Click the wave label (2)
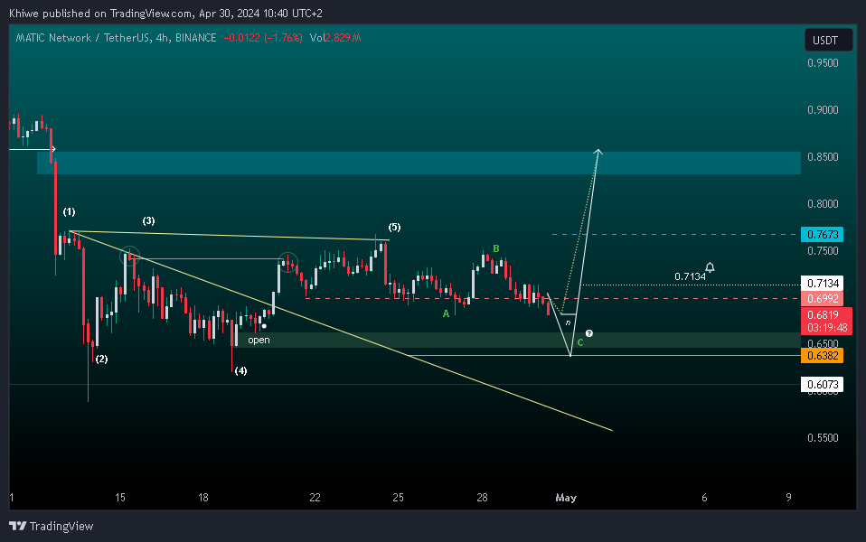The width and height of the screenshot is (866, 542). (x=101, y=359)
